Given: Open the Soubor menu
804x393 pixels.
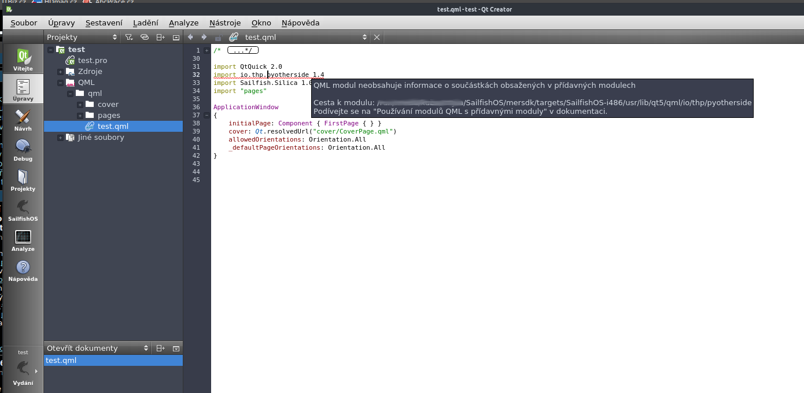Looking at the screenshot, I should point(24,23).
